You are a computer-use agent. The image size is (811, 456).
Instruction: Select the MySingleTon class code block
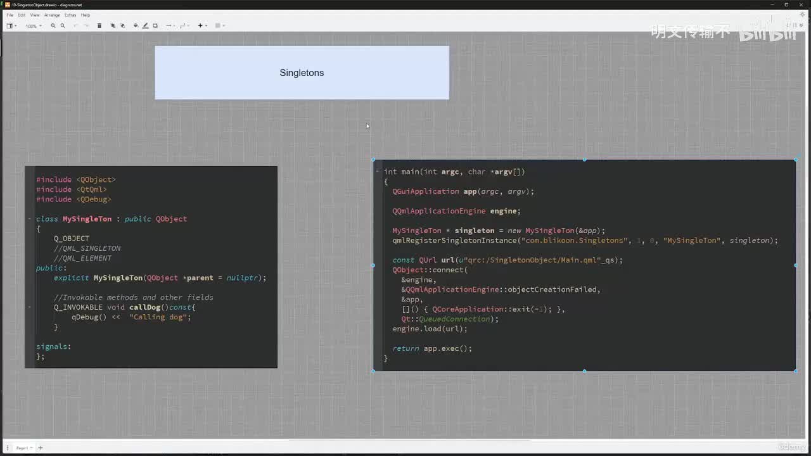point(151,267)
